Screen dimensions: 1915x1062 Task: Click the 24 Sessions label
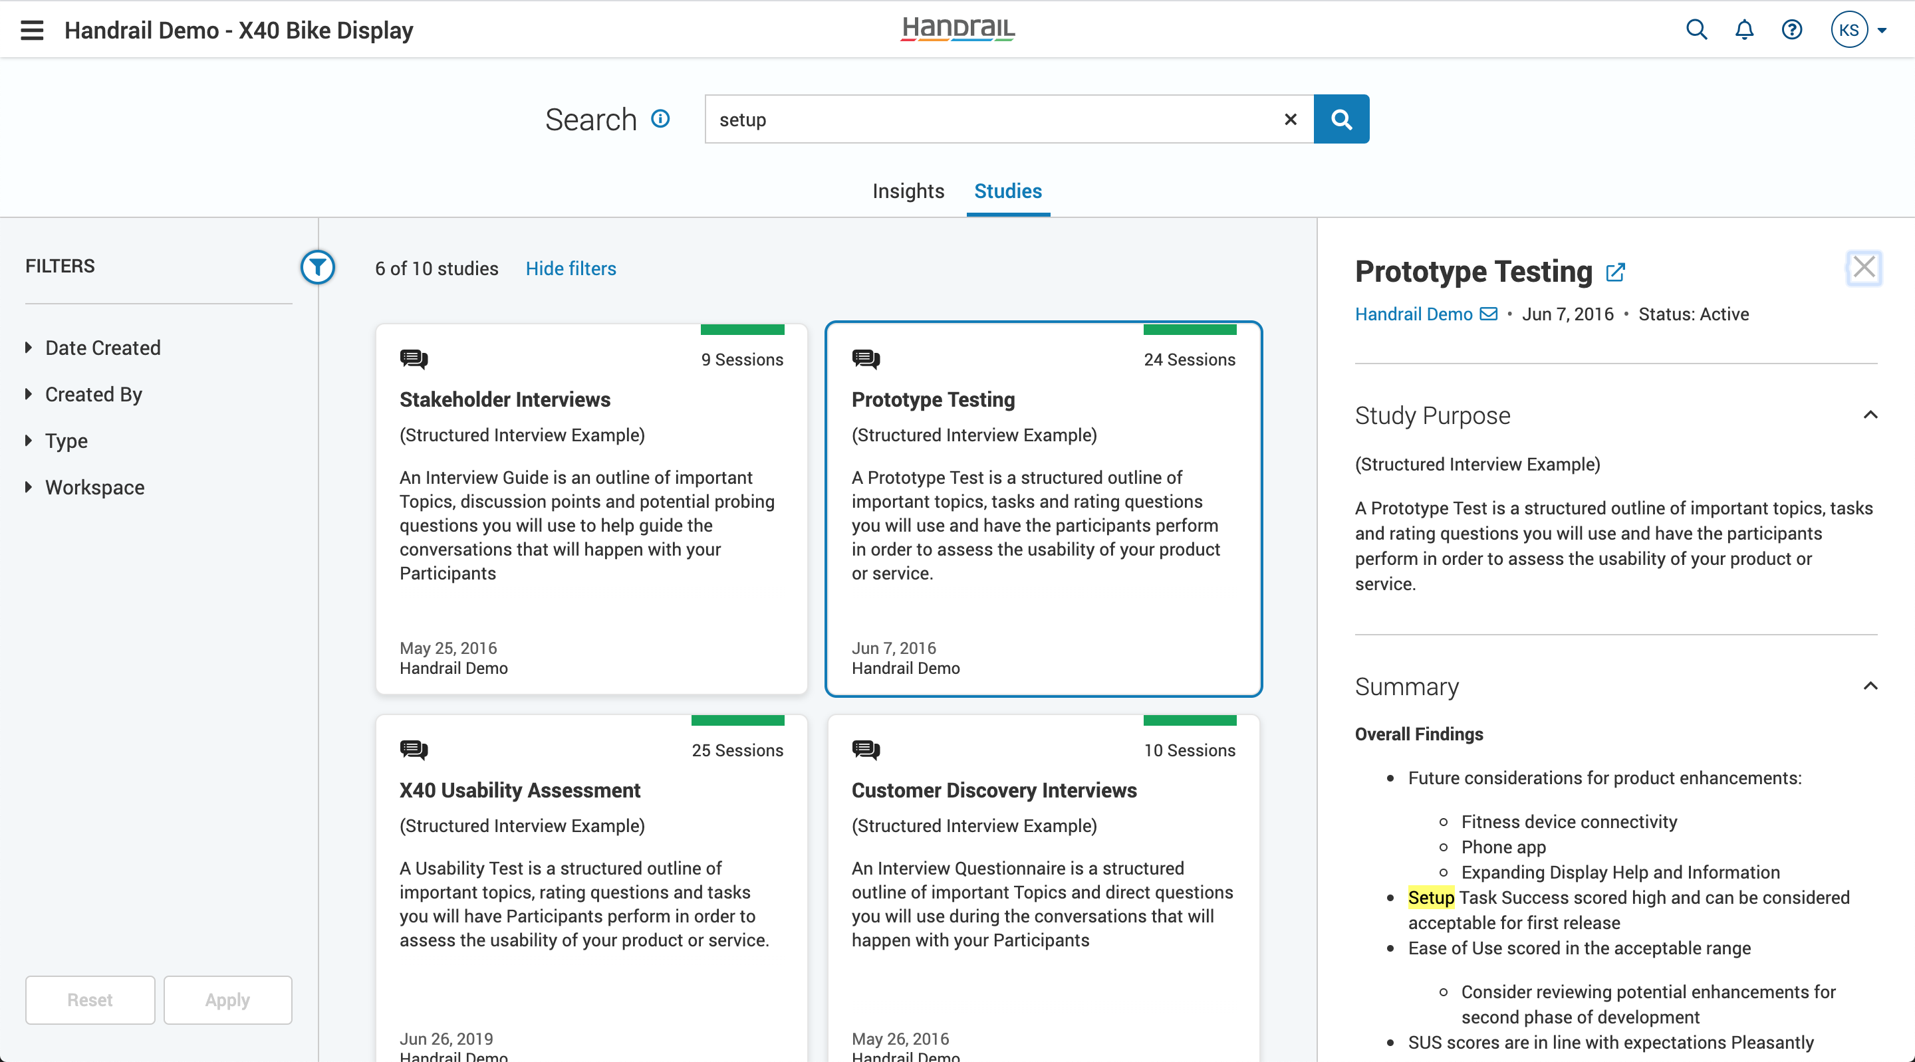coord(1190,360)
